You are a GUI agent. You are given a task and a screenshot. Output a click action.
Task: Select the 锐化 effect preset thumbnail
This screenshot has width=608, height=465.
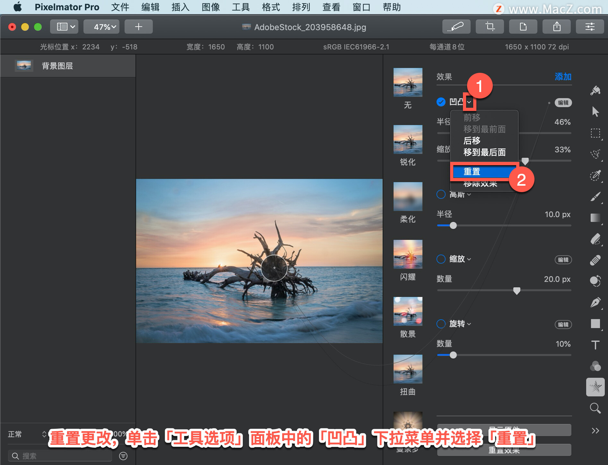coord(408,139)
